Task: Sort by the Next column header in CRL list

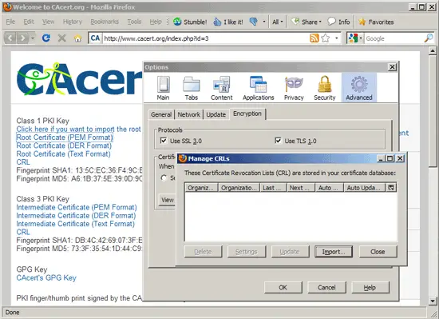Action: point(301,188)
